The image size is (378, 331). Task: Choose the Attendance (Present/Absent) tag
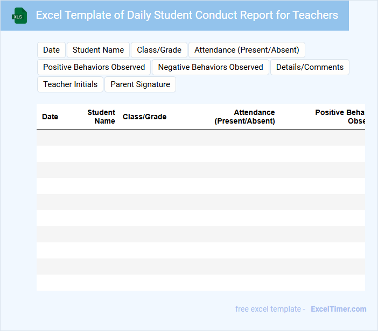[247, 50]
